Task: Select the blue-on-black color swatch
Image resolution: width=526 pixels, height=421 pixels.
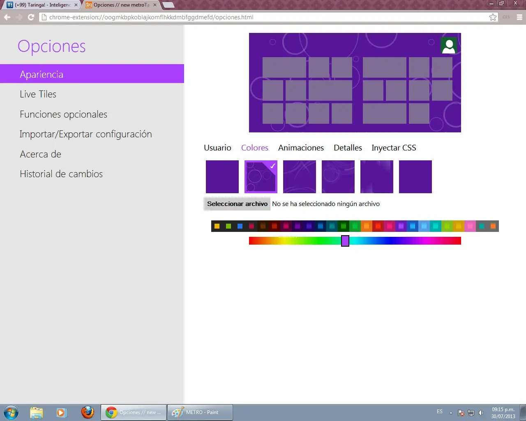Action: [240, 226]
